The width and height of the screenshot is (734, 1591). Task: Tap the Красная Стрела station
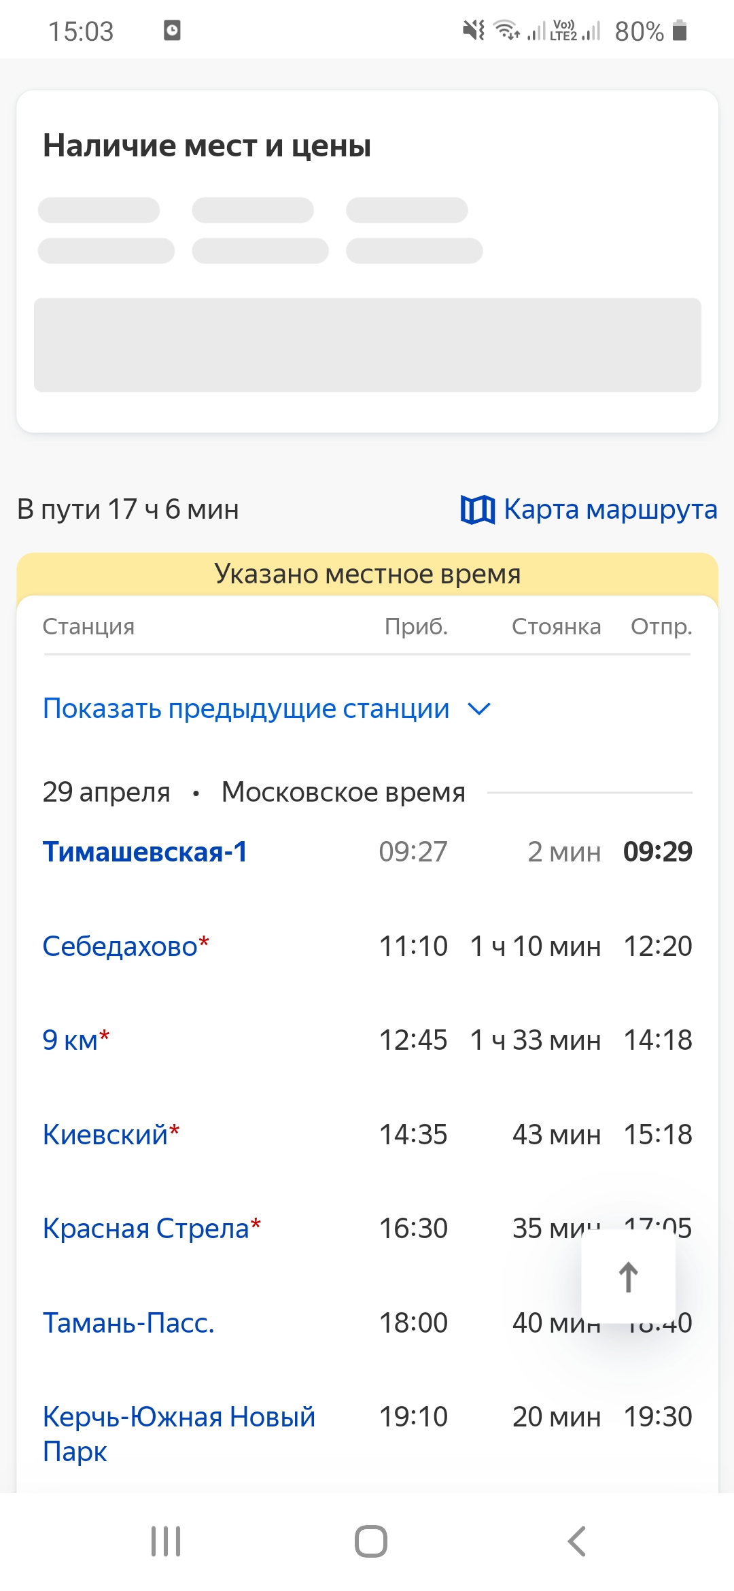(x=146, y=1228)
